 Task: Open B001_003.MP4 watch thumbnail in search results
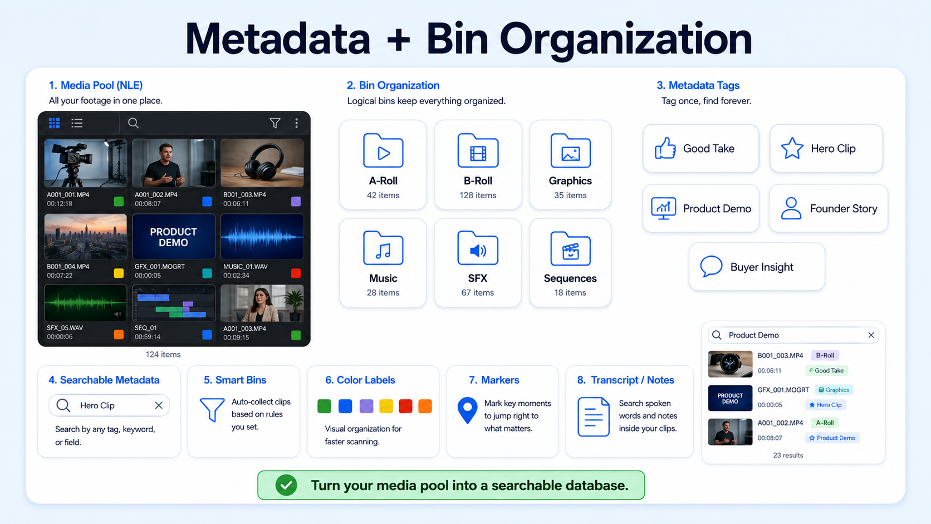[x=730, y=364]
